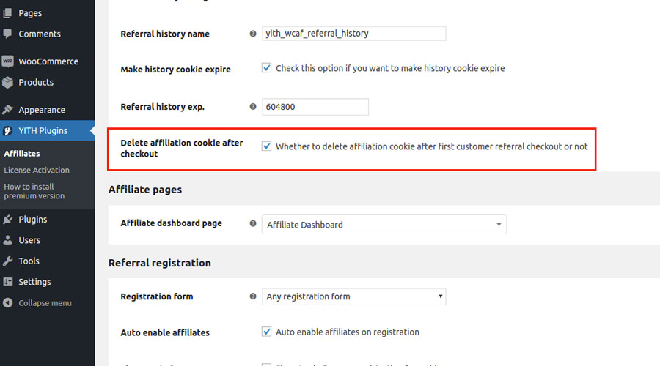Click 'Whether to delete affiliation cookie' label text

point(431,146)
